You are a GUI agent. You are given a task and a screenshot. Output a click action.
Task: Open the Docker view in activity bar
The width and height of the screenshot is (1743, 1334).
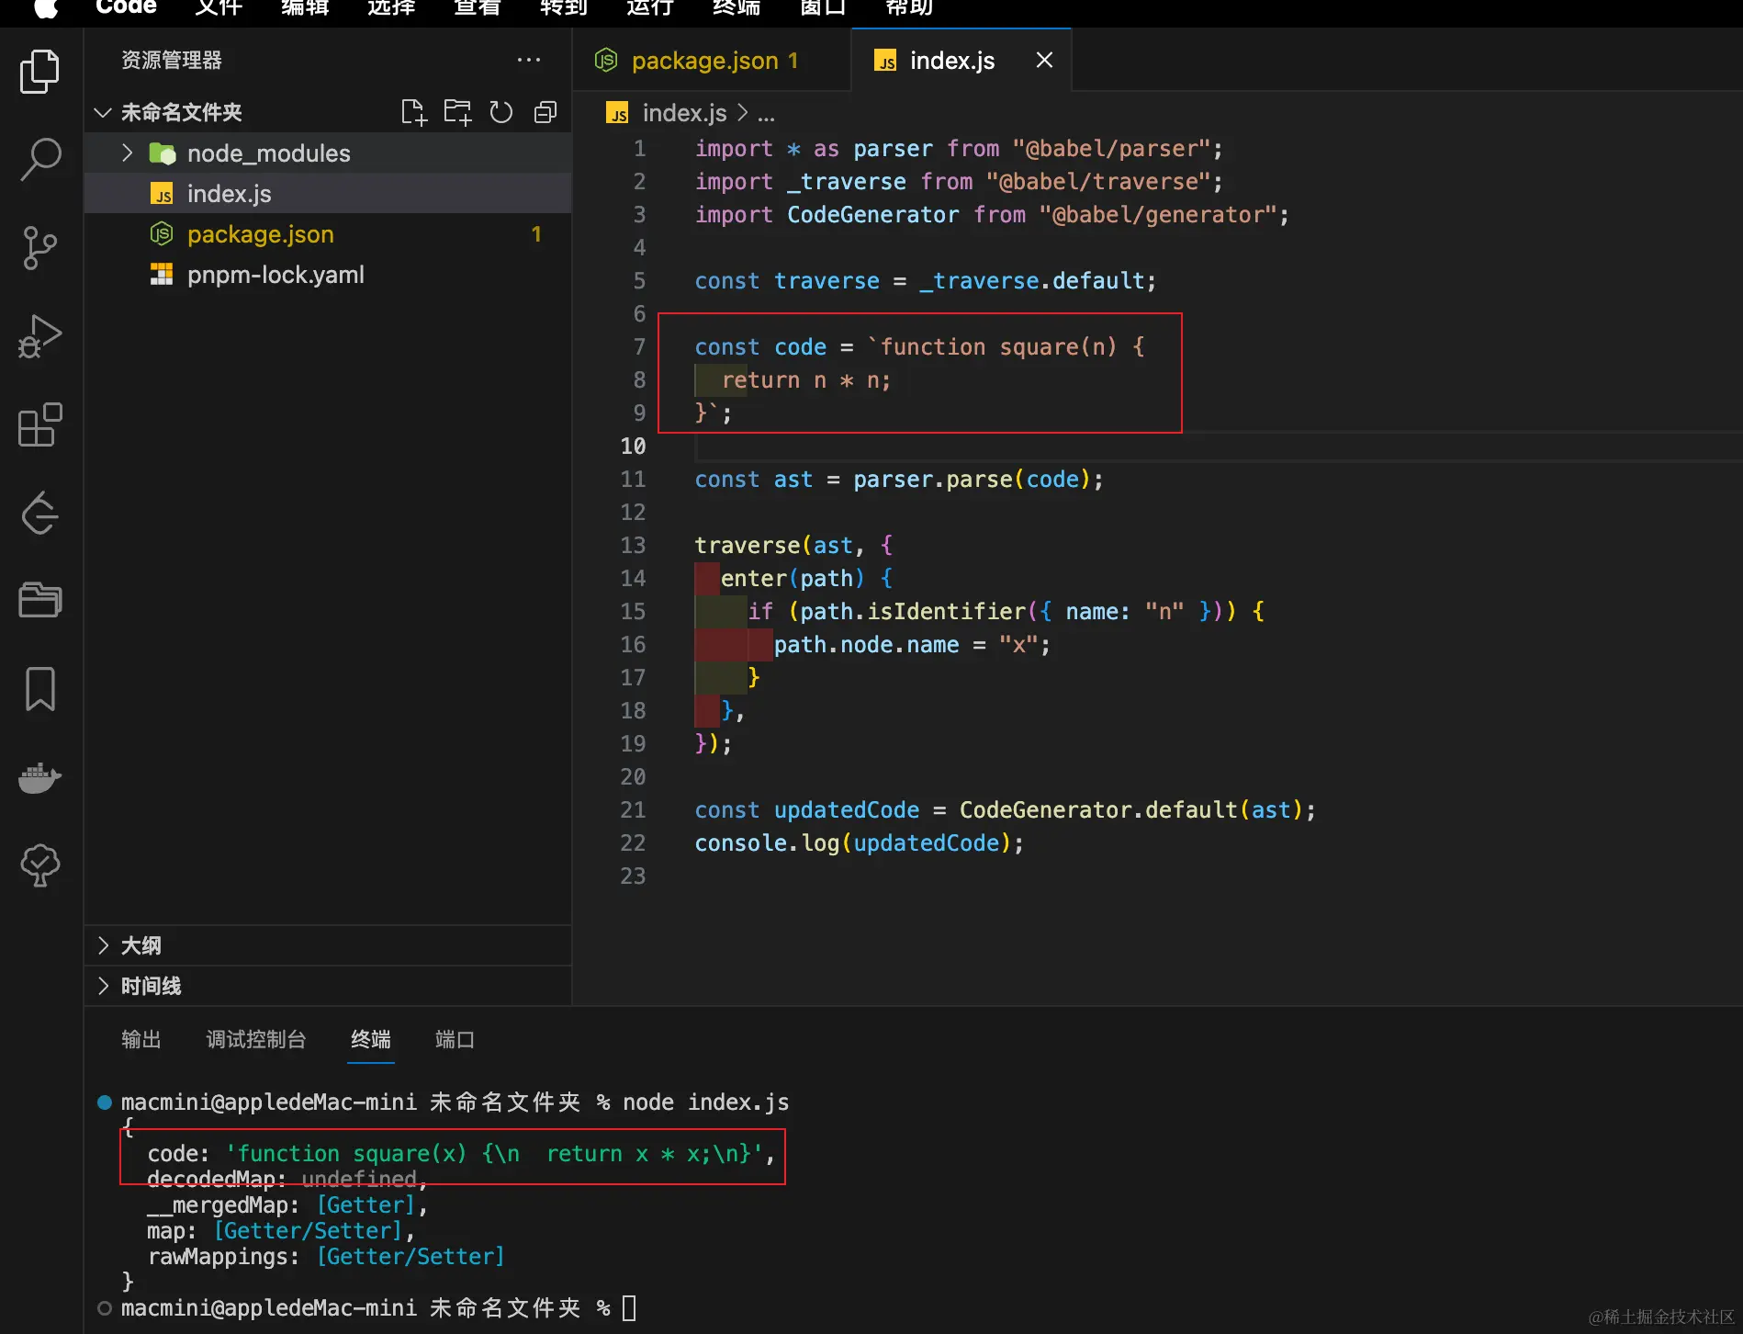click(39, 777)
